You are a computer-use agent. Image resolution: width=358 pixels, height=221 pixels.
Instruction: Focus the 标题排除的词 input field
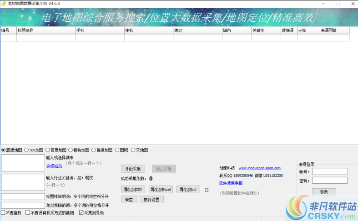pos(23,196)
